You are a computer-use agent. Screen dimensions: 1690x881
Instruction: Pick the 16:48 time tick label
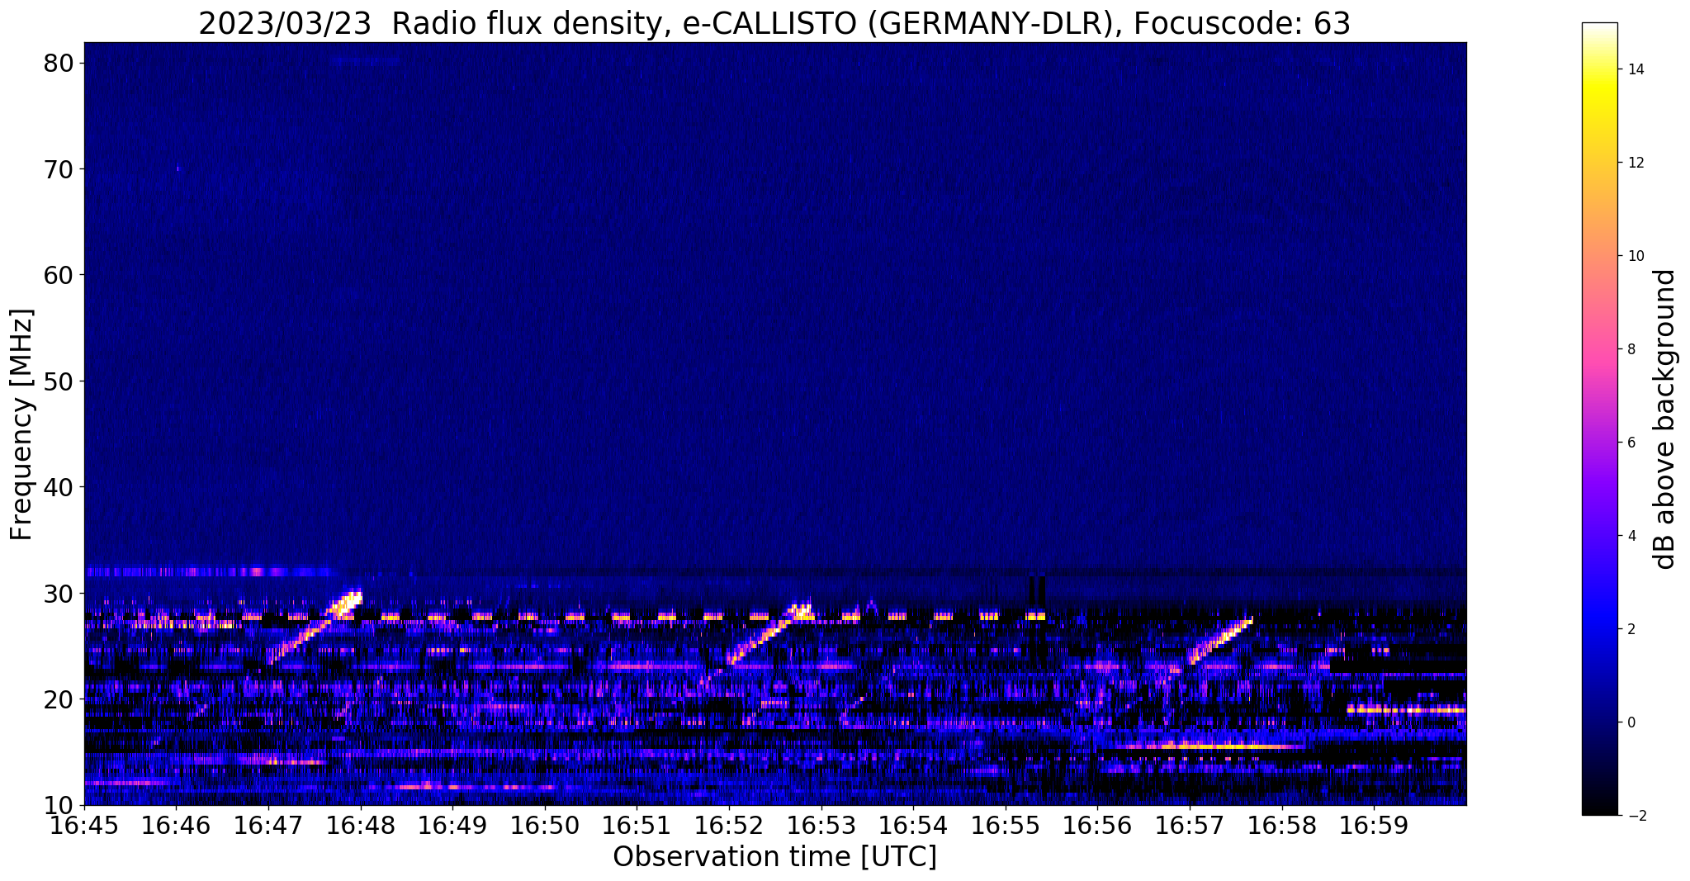tap(361, 826)
